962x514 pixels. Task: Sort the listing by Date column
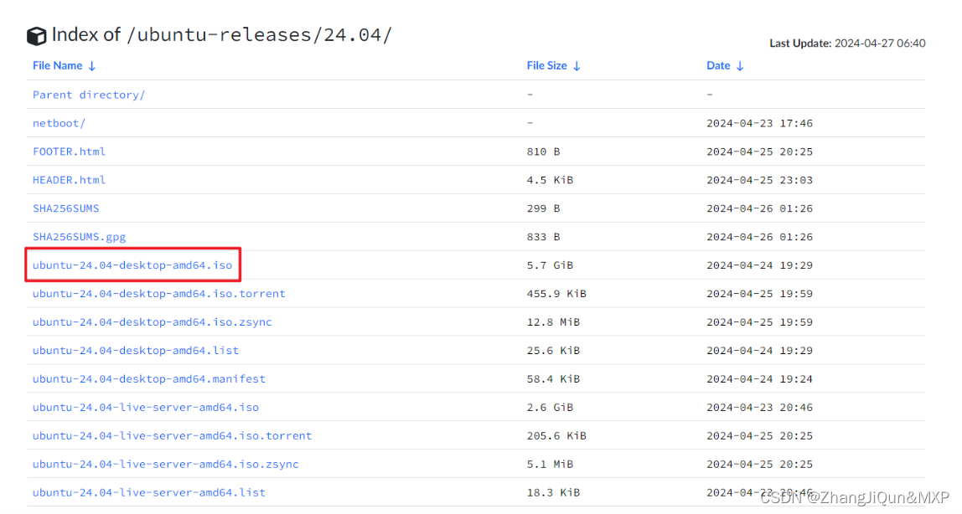click(x=718, y=65)
